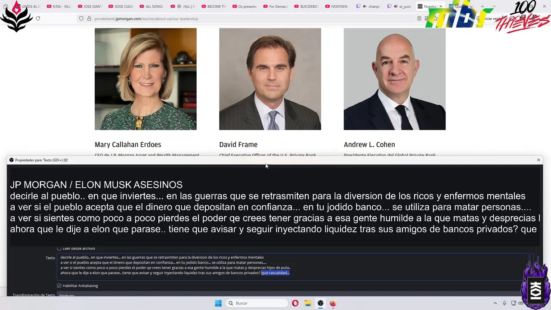Click the 'JP MORGAN / ELON MUSK ASESINOS' preview line
551x310 pixels.
click(x=96, y=185)
